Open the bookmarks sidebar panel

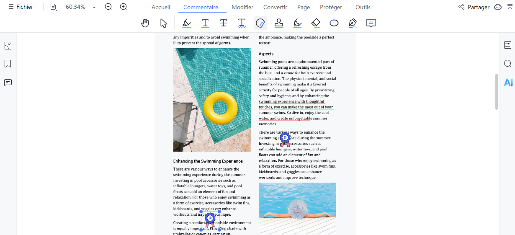coord(8,64)
